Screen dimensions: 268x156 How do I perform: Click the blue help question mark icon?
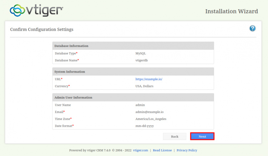[x=252, y=28]
